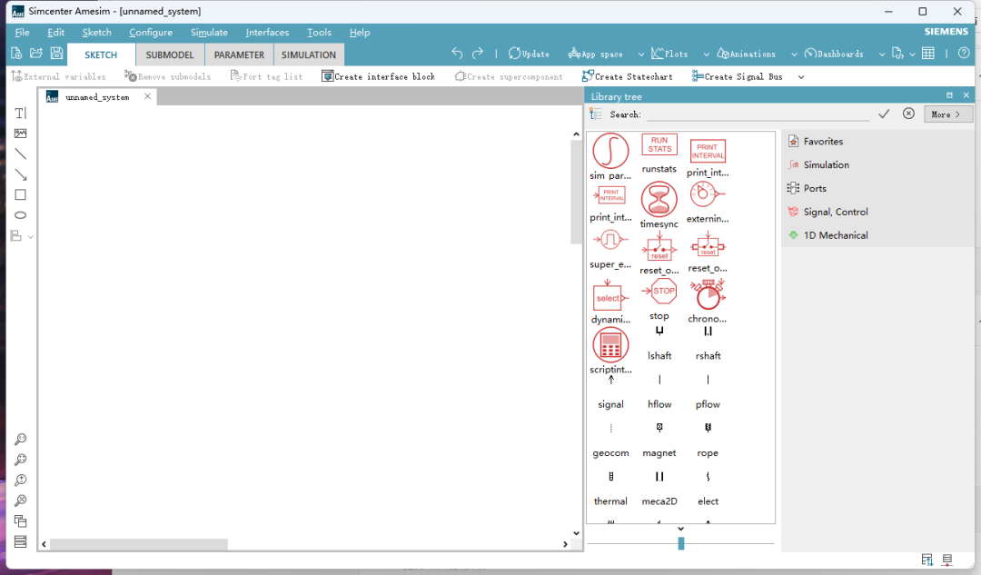
Task: Click the bottom list view icon on left
Action: click(21, 541)
